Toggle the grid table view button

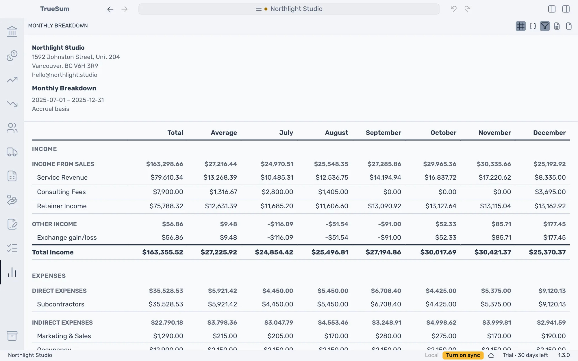(520, 26)
